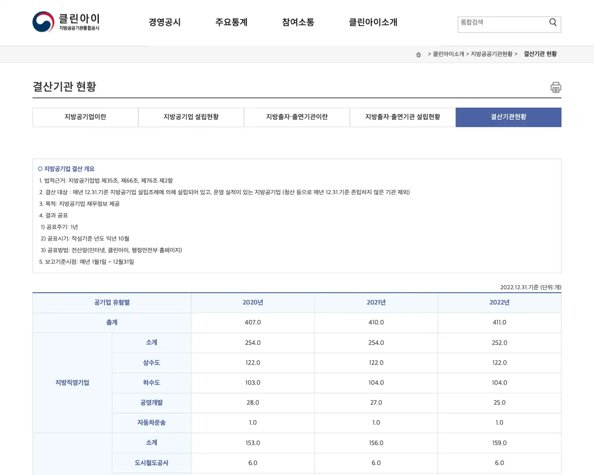Screen dimensions: 594x475
Task: Open search using the magnifying glass
Action: pyautogui.click(x=552, y=22)
